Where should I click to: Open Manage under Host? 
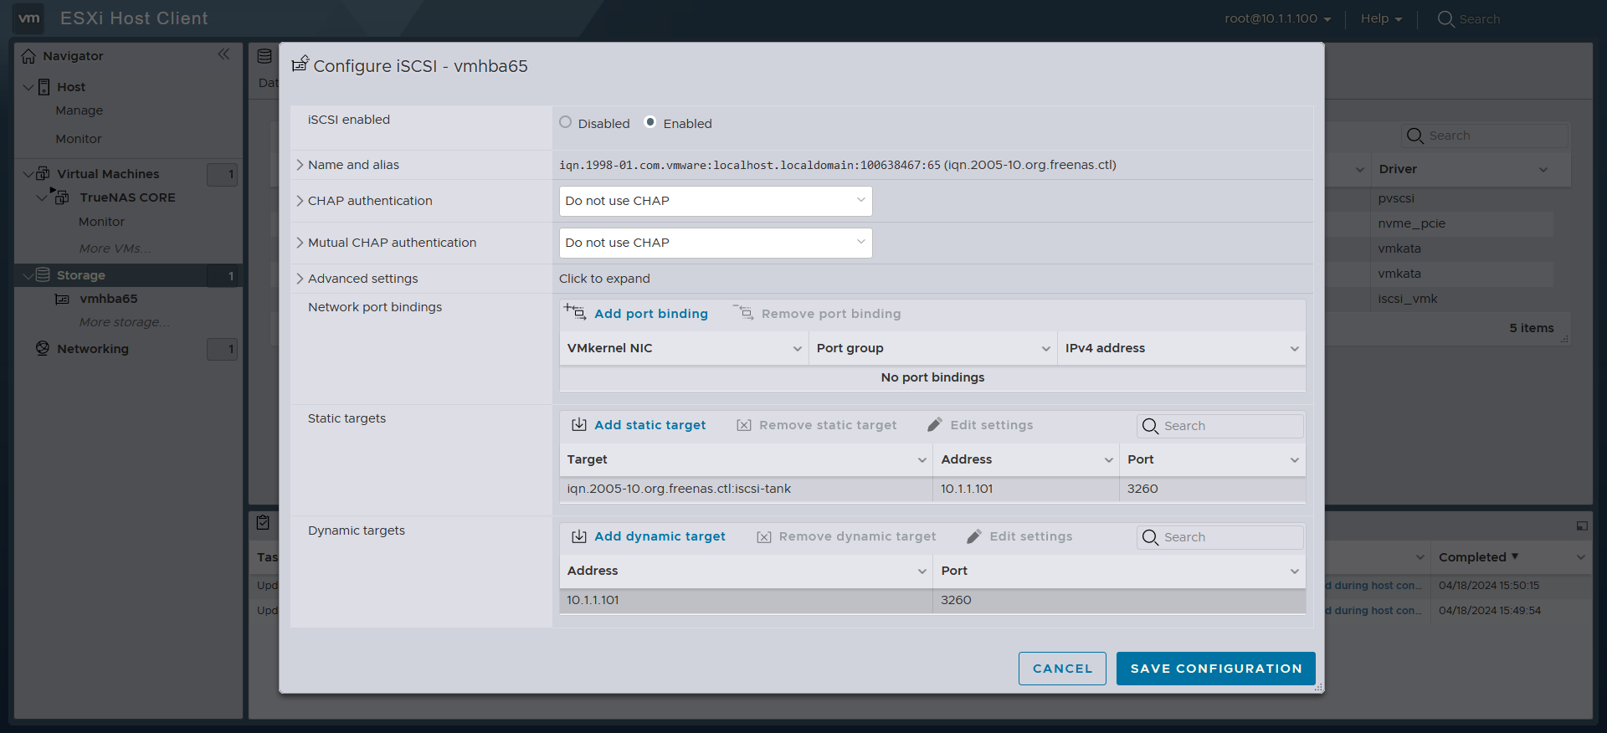[x=80, y=110]
